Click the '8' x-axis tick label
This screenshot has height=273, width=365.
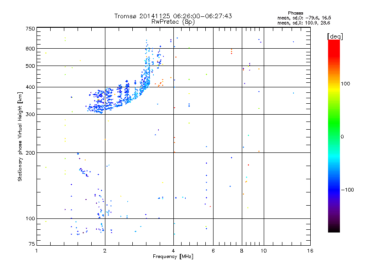[242, 251]
